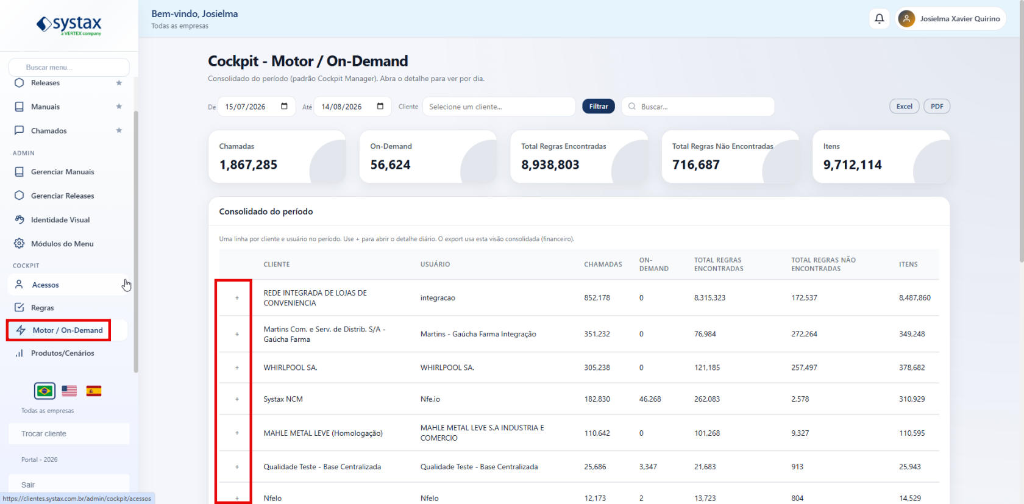Click the CHAMADAS column header
The image size is (1024, 504).
(x=603, y=264)
